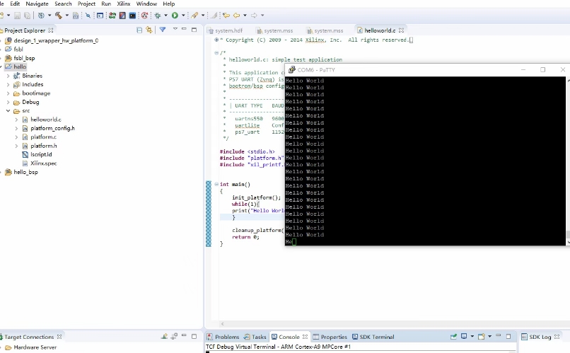Open the Xilinx menu
The image size is (570, 353).
pos(124,4)
